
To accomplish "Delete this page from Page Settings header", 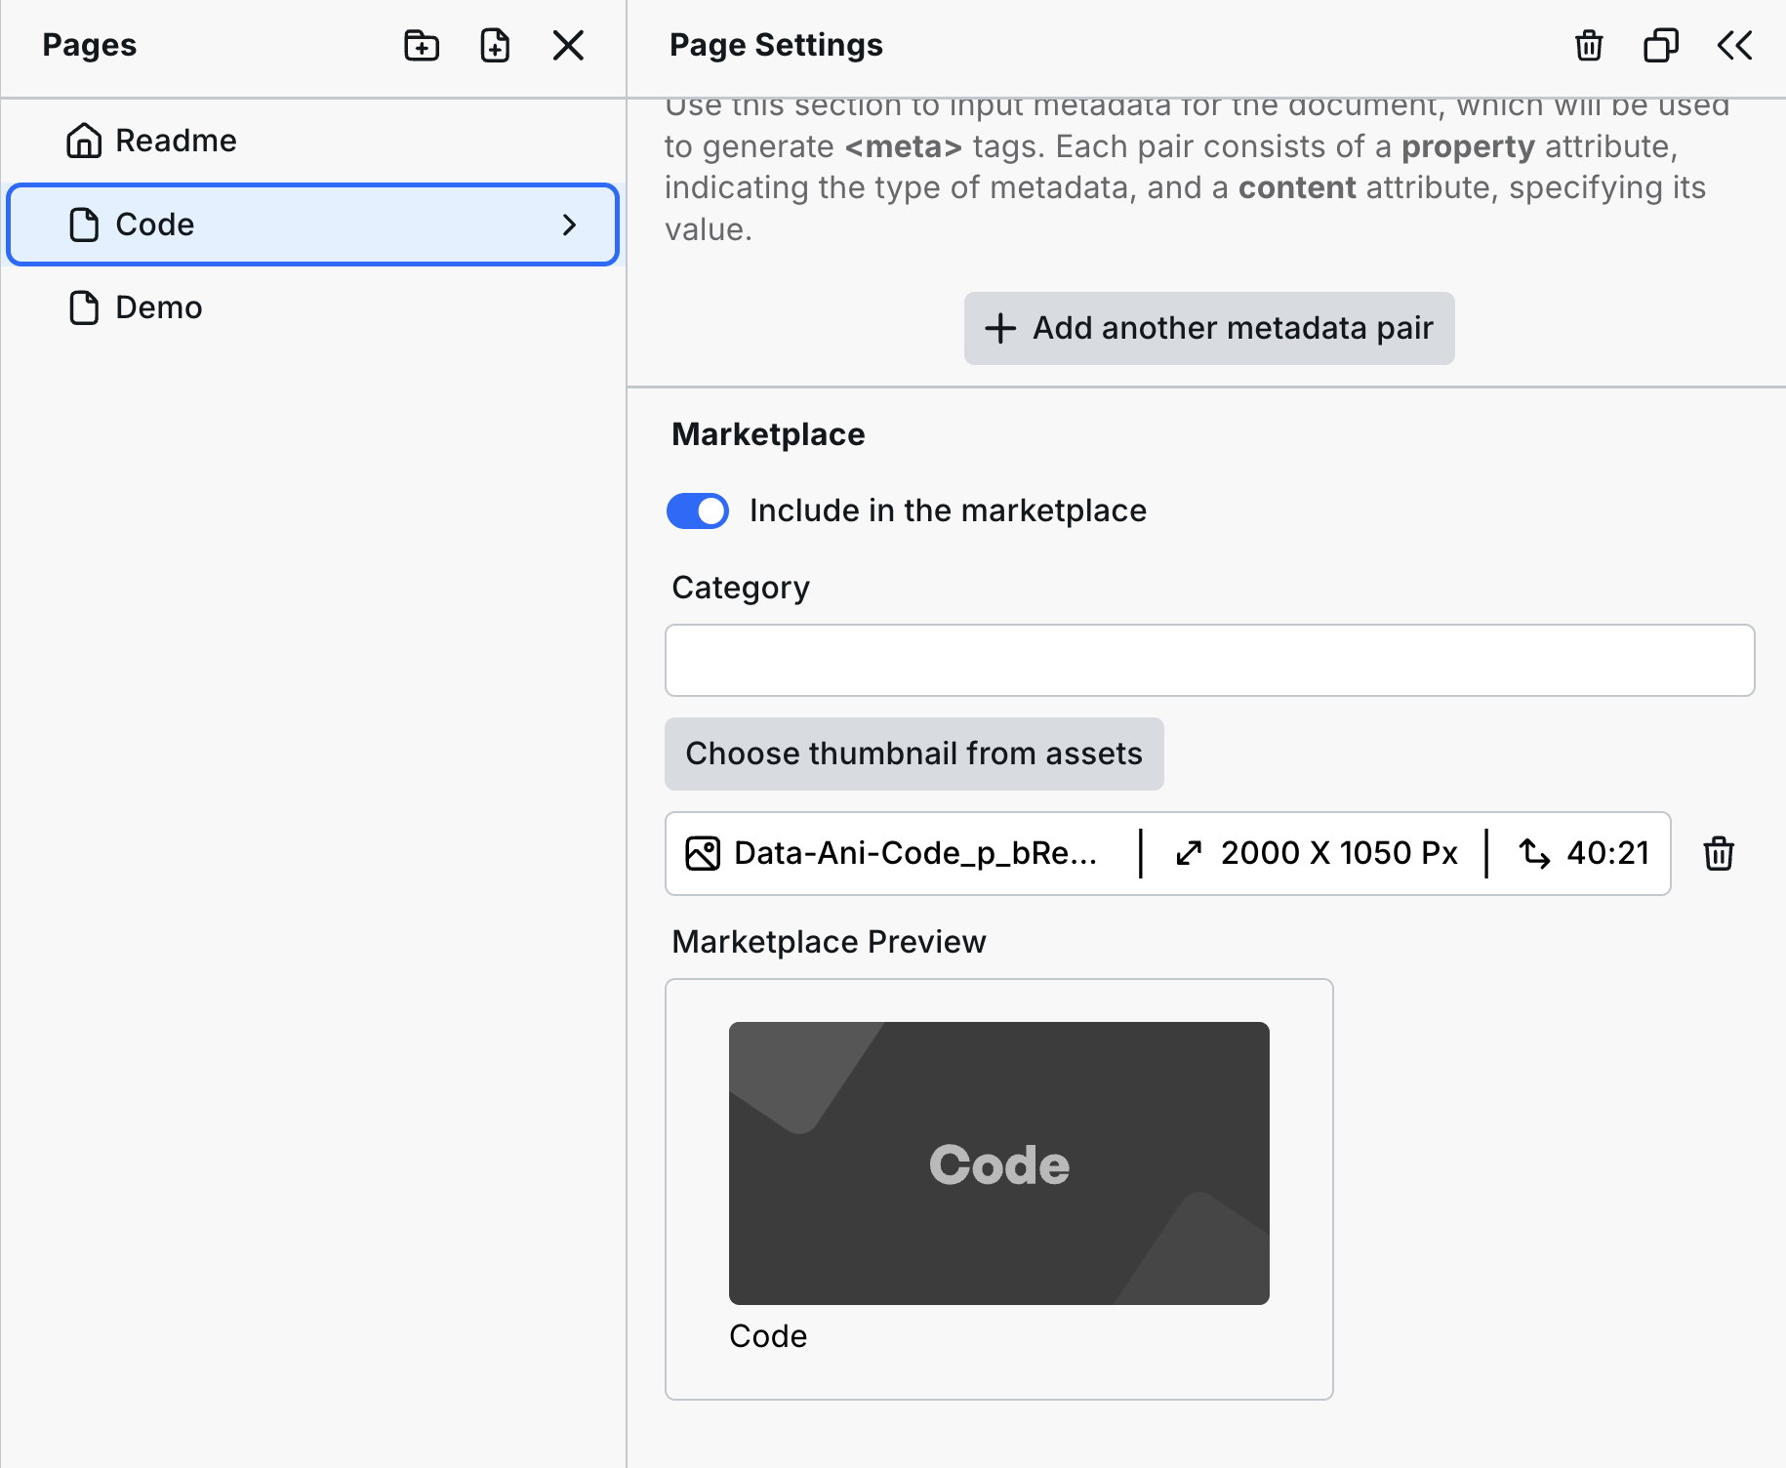I will pyautogui.click(x=1589, y=45).
